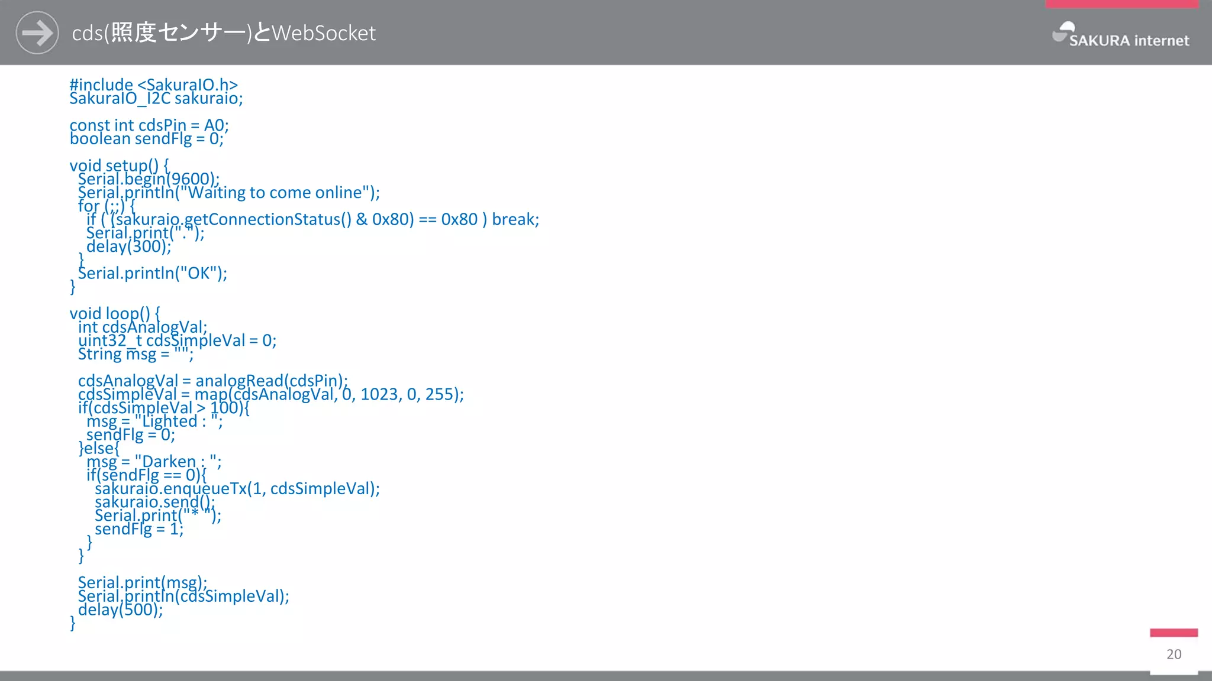Click the line 'void loop() {'

point(115,313)
